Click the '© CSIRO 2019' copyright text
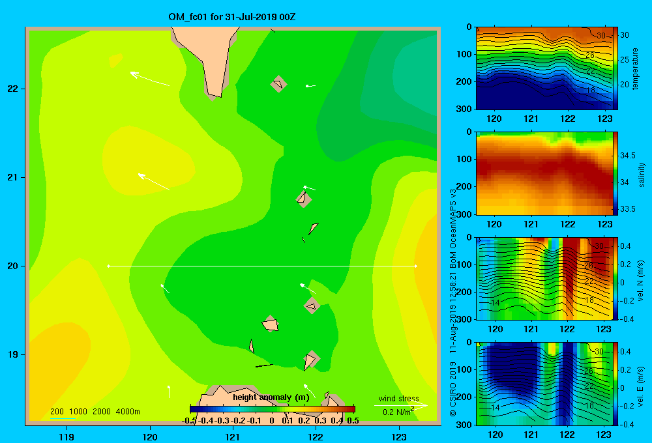 tap(453, 389)
